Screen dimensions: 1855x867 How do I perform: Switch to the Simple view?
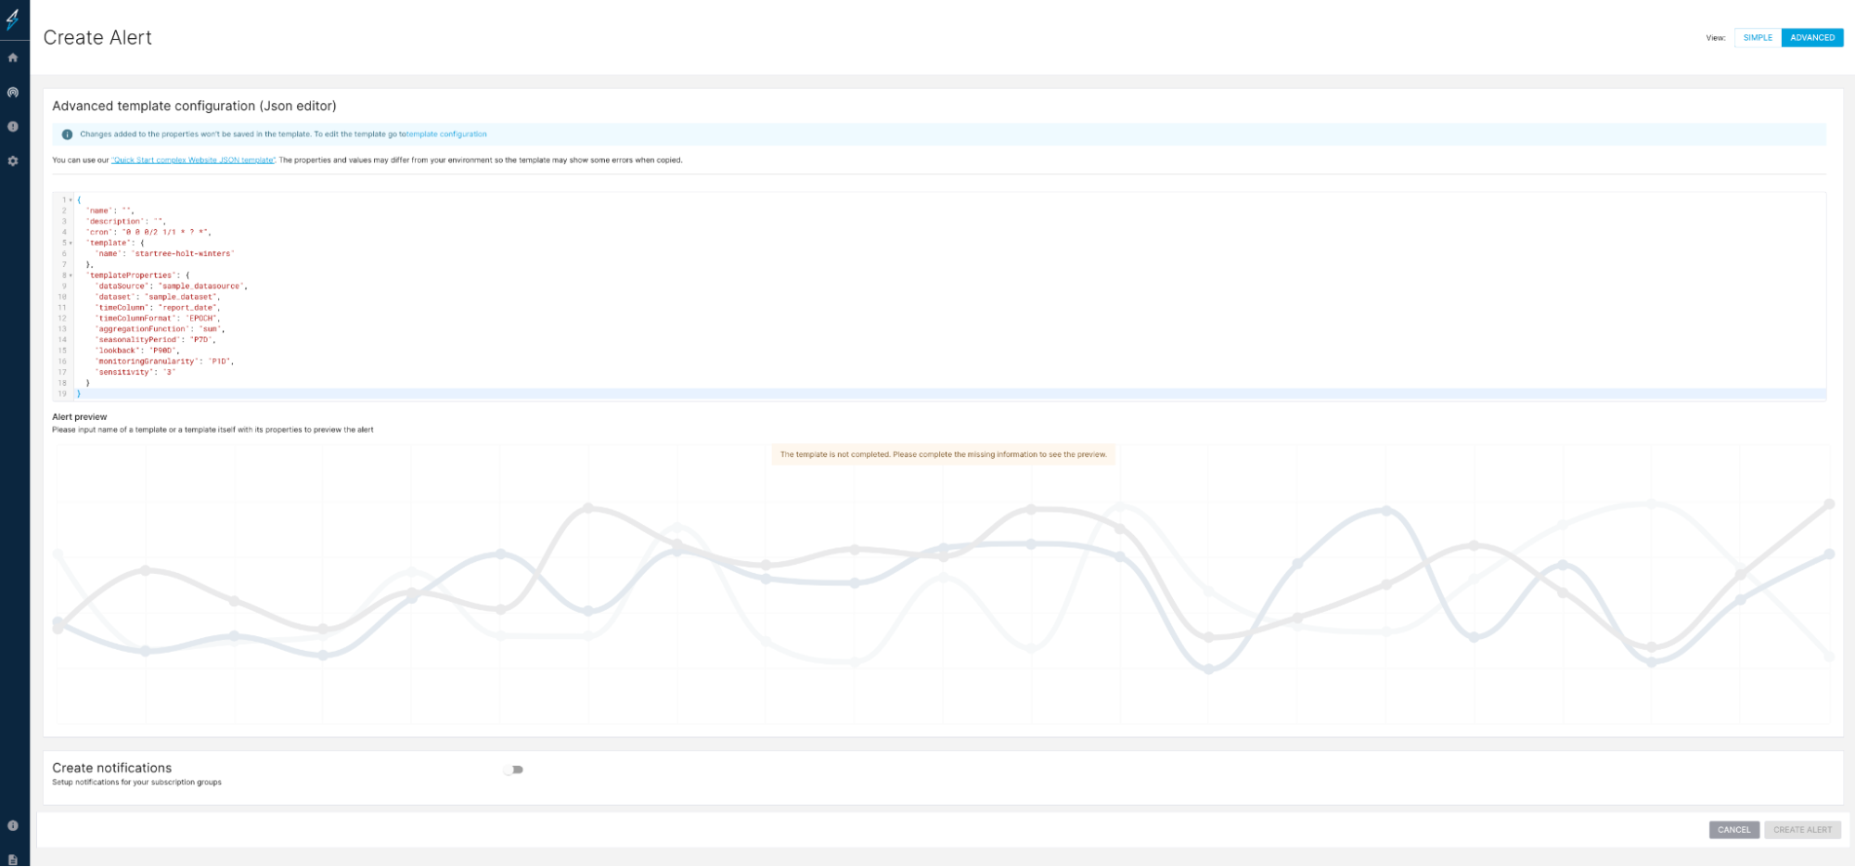click(x=1758, y=38)
